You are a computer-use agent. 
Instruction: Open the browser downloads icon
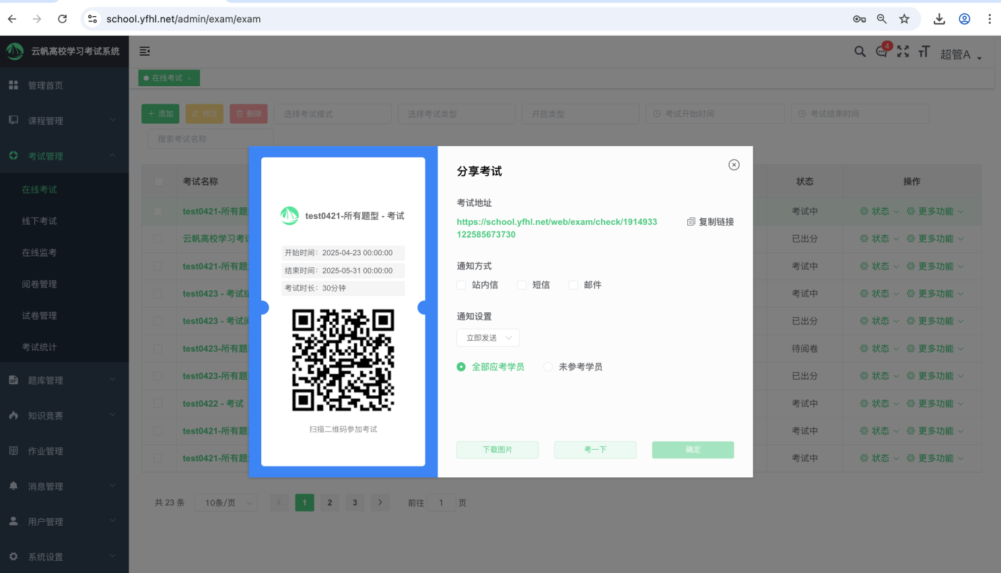[x=939, y=19]
